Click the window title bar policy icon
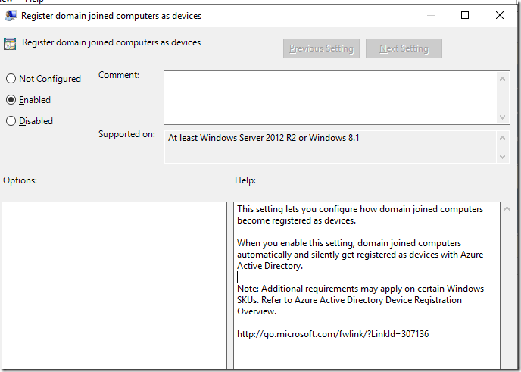The image size is (521, 372). point(11,16)
